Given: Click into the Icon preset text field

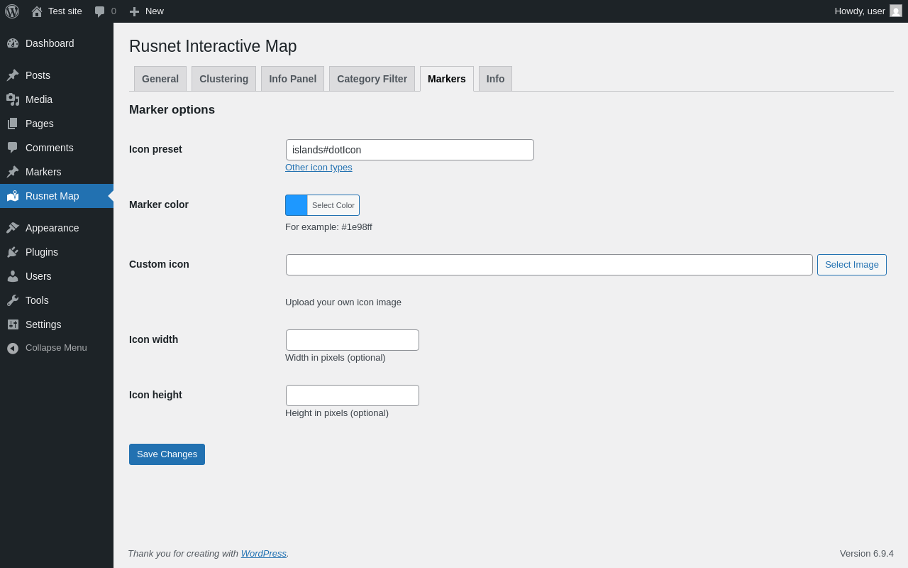Looking at the screenshot, I should pyautogui.click(x=409, y=150).
